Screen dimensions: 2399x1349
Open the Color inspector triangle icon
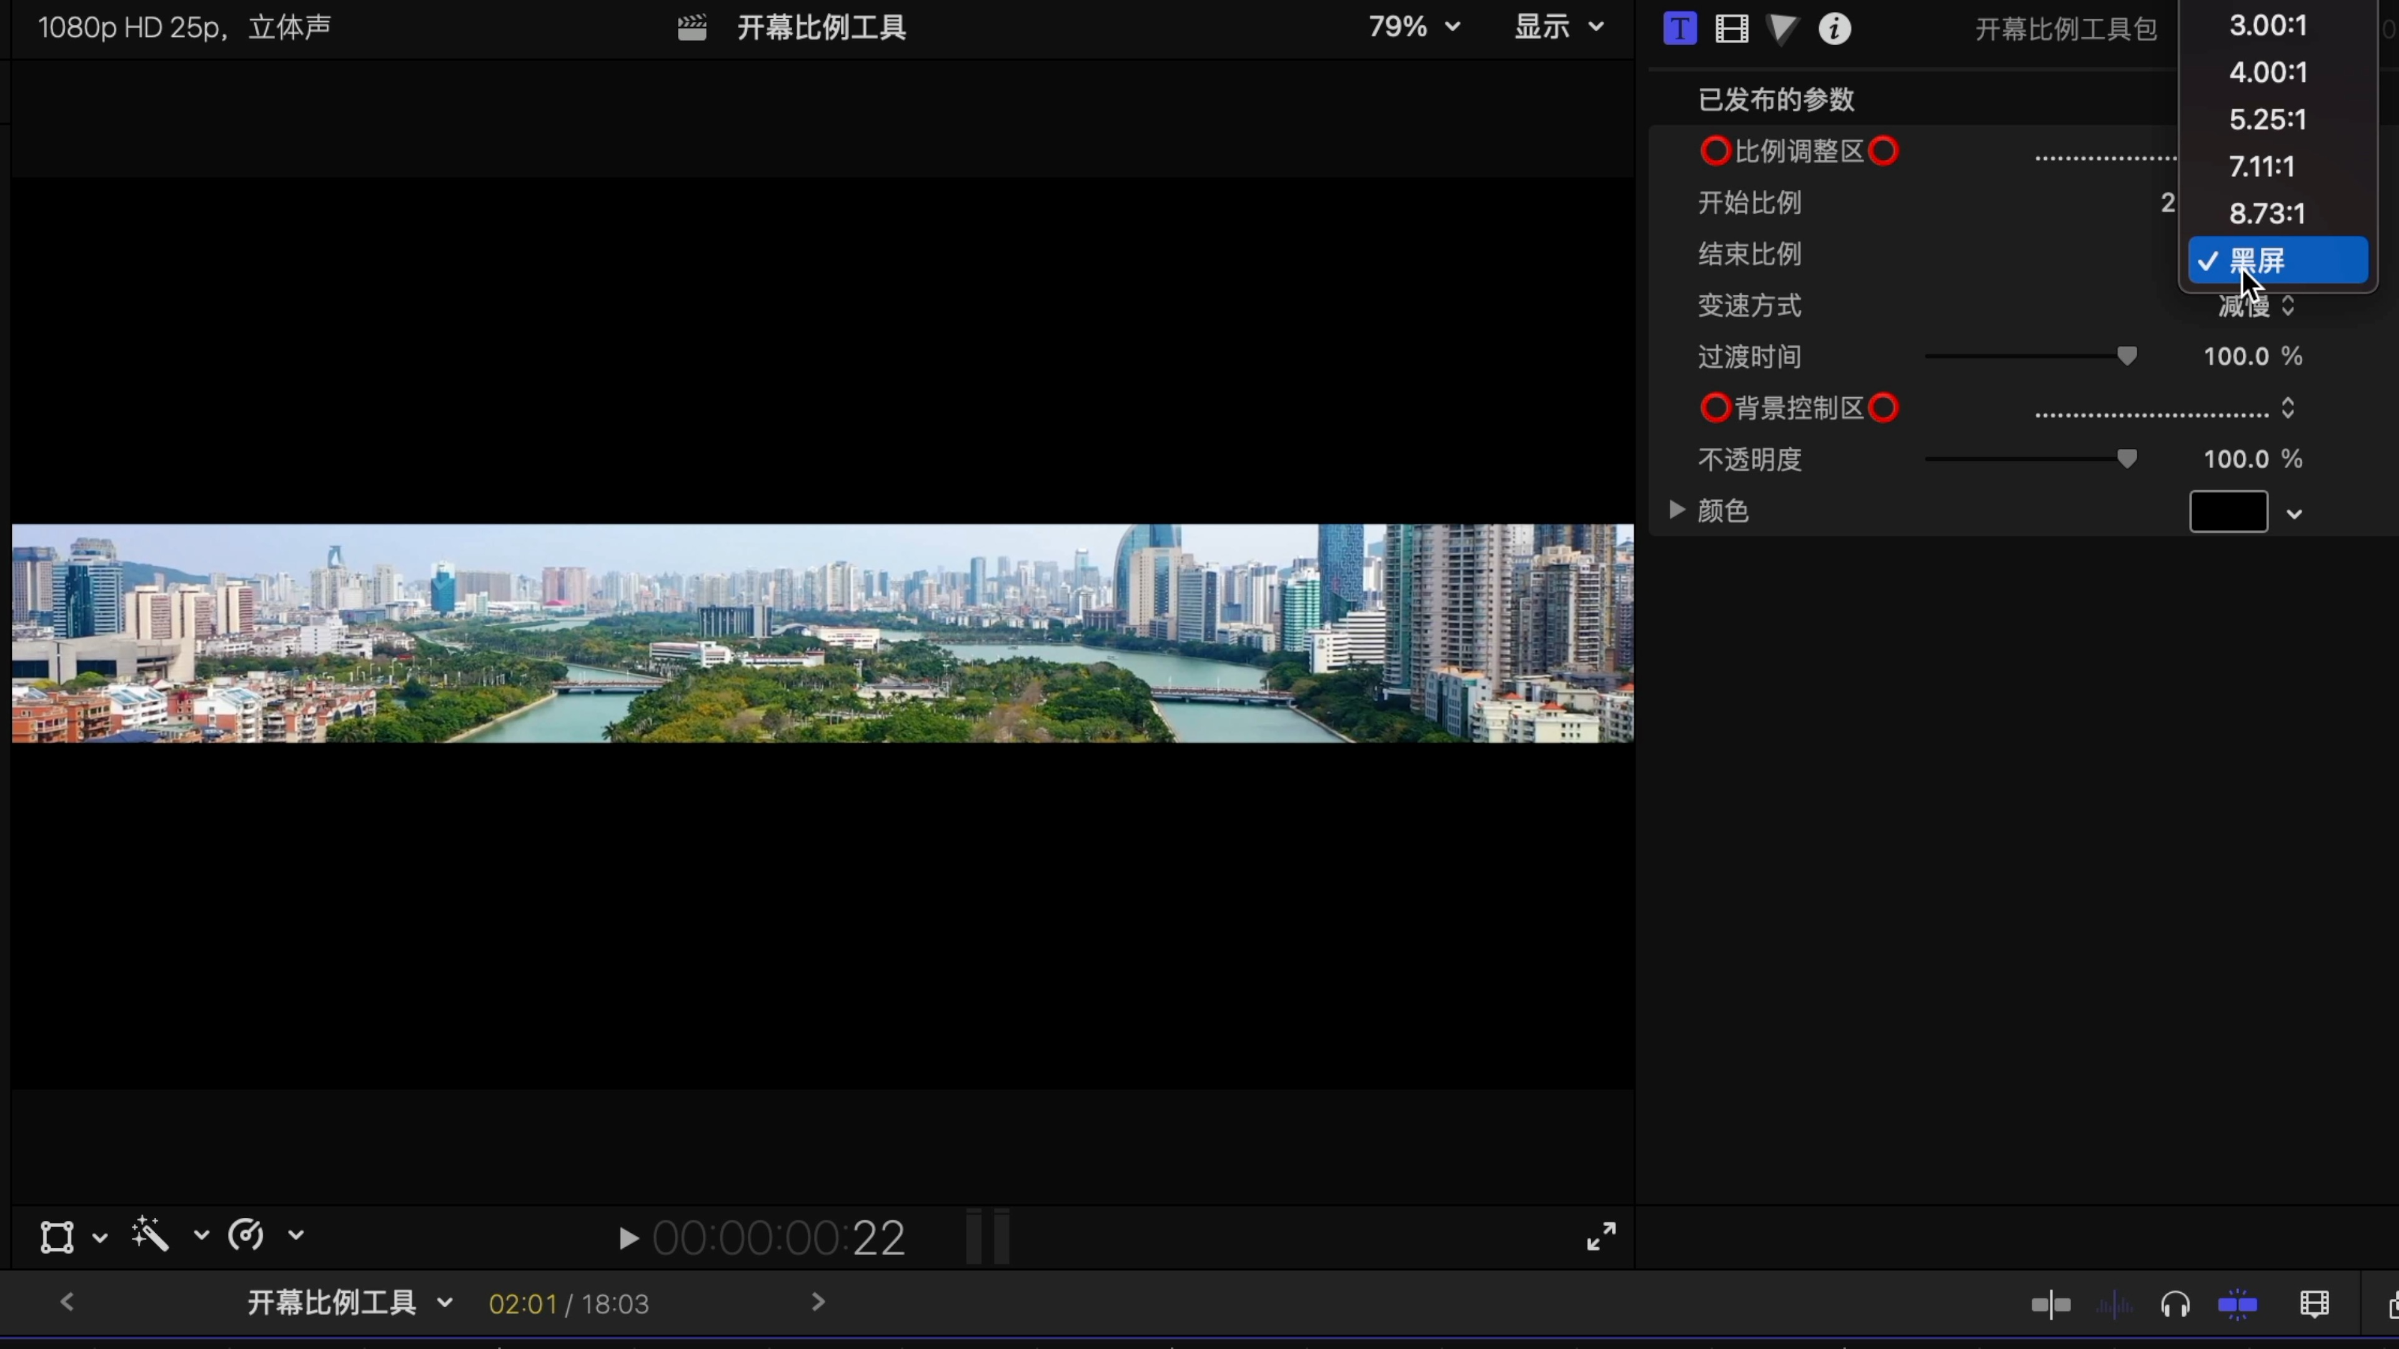1782,29
